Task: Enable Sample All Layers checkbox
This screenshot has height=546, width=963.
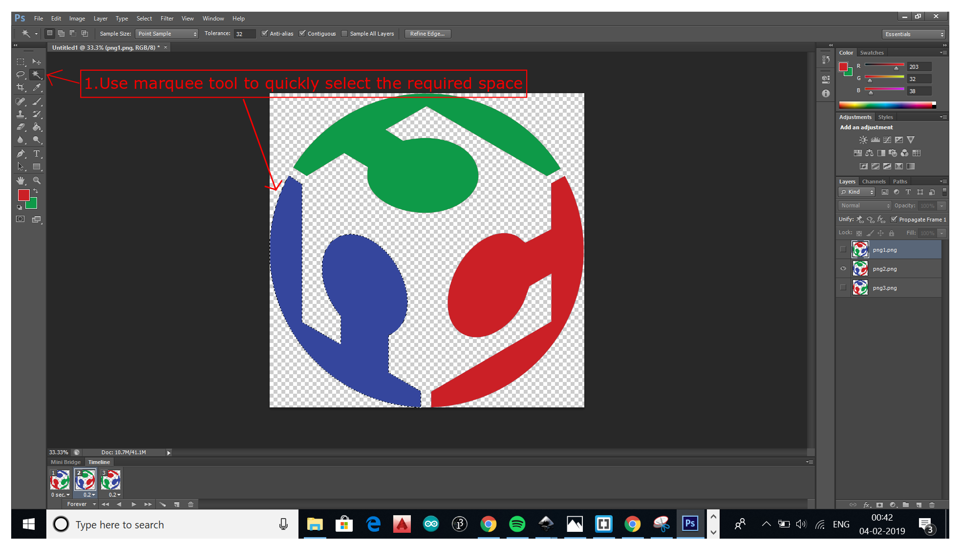Action: (x=345, y=34)
